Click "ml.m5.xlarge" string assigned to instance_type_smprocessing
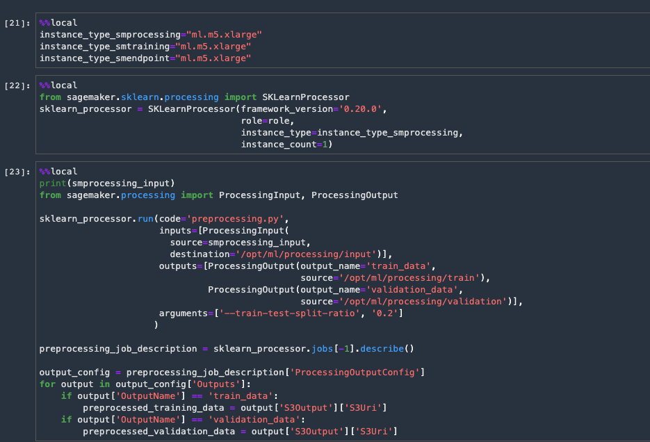This screenshot has height=442, width=650. point(225,35)
